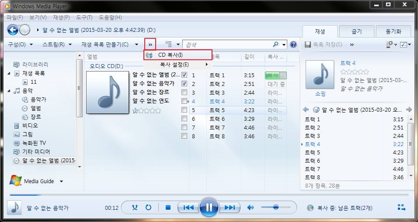Switch to Now Playing mode
The width and height of the screenshot is (418, 222).
click(x=401, y=207)
